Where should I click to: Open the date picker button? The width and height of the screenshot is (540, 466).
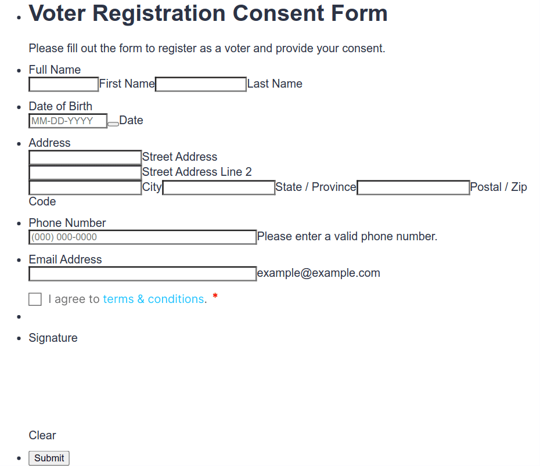click(x=113, y=124)
